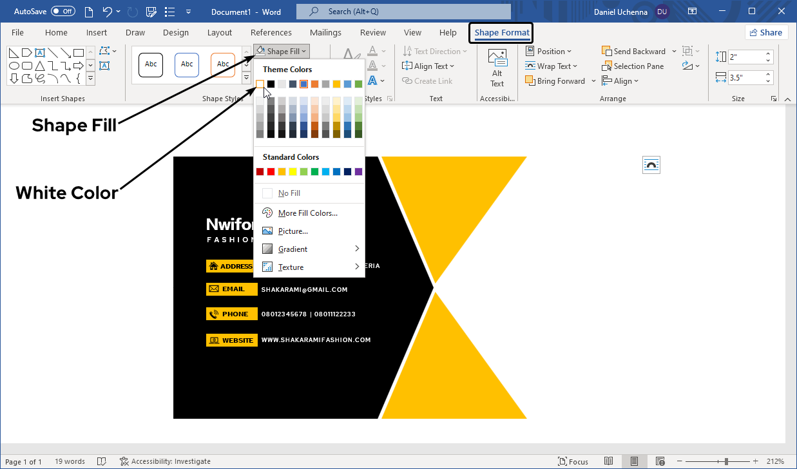Toggle the AutoSave switch
The height and width of the screenshot is (469, 797).
[62, 12]
